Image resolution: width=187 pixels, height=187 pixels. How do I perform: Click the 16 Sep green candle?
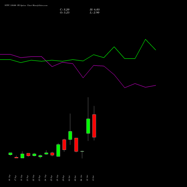[x=10, y=154]
